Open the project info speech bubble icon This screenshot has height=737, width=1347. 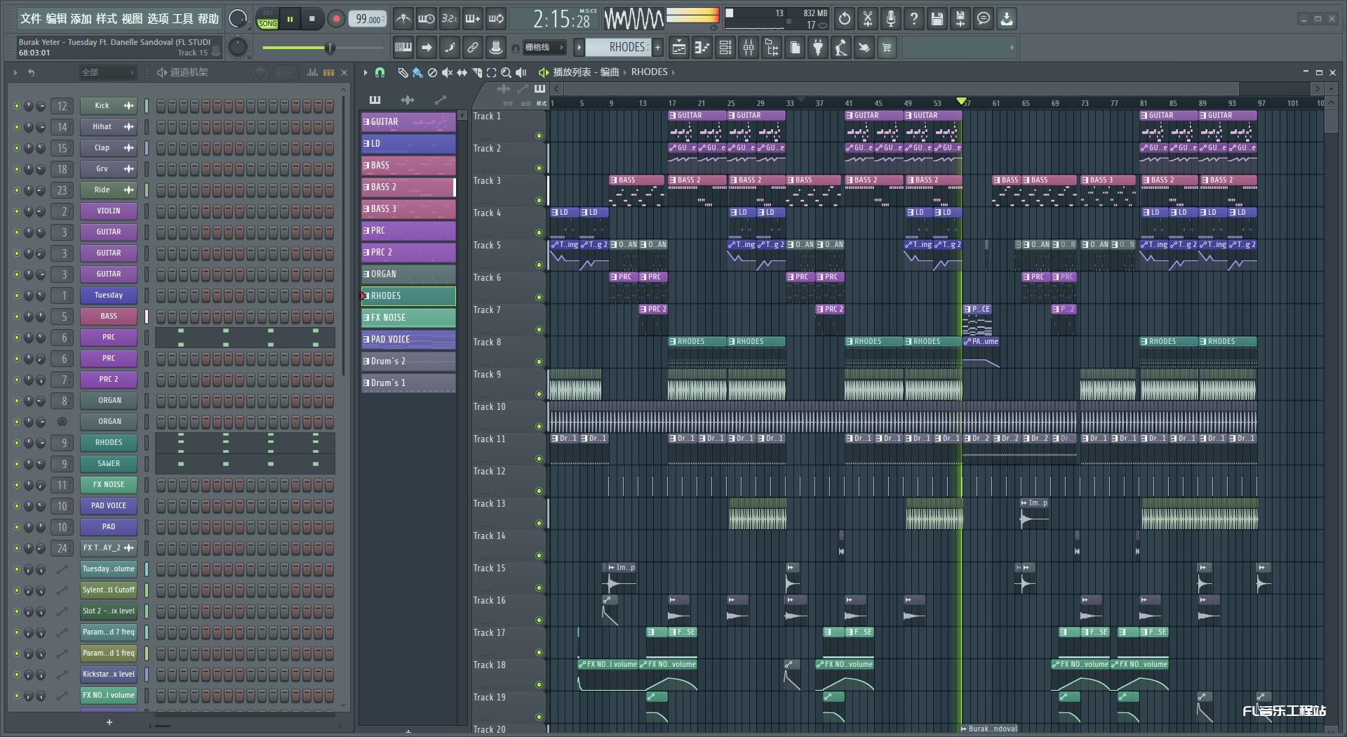984,19
